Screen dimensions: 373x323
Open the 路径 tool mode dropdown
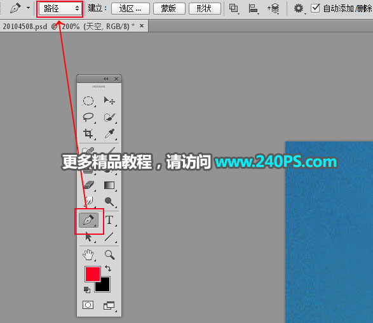[60, 8]
